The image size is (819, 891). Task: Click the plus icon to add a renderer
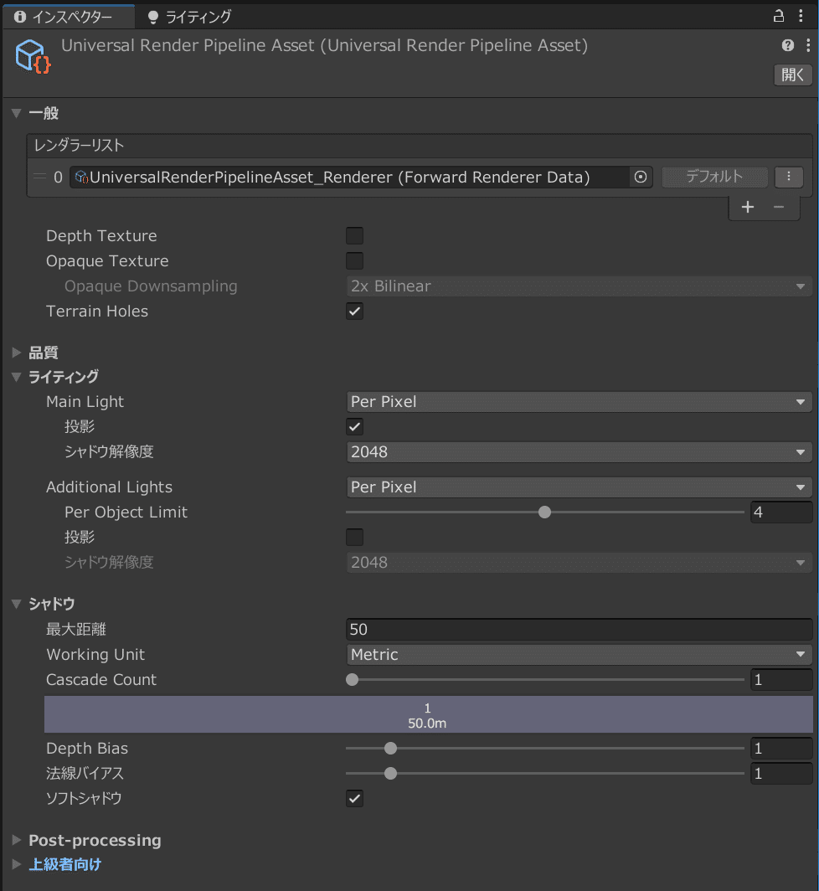coord(748,207)
